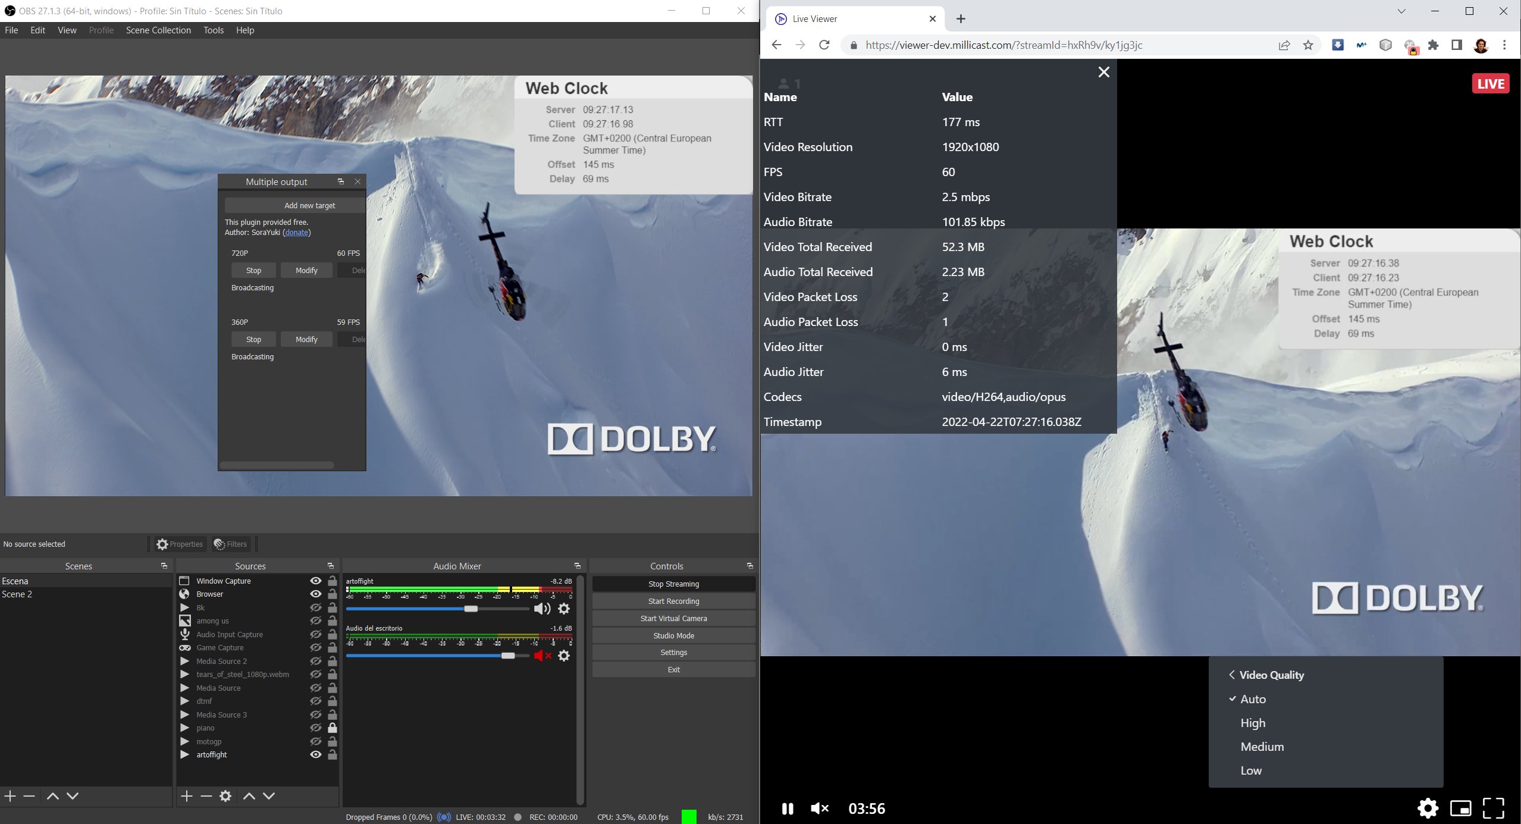Hide the Window Capture source

click(316, 581)
